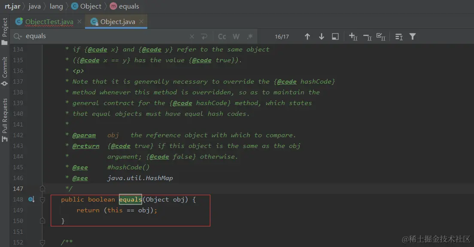Collapse the Javadoc fold end at line 147
The height and width of the screenshot is (247, 474).
point(43,189)
